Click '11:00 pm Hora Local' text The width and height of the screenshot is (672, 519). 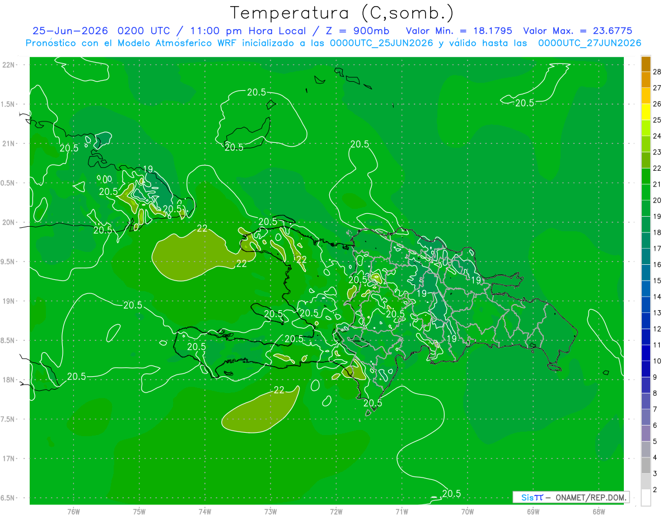pos(248,31)
